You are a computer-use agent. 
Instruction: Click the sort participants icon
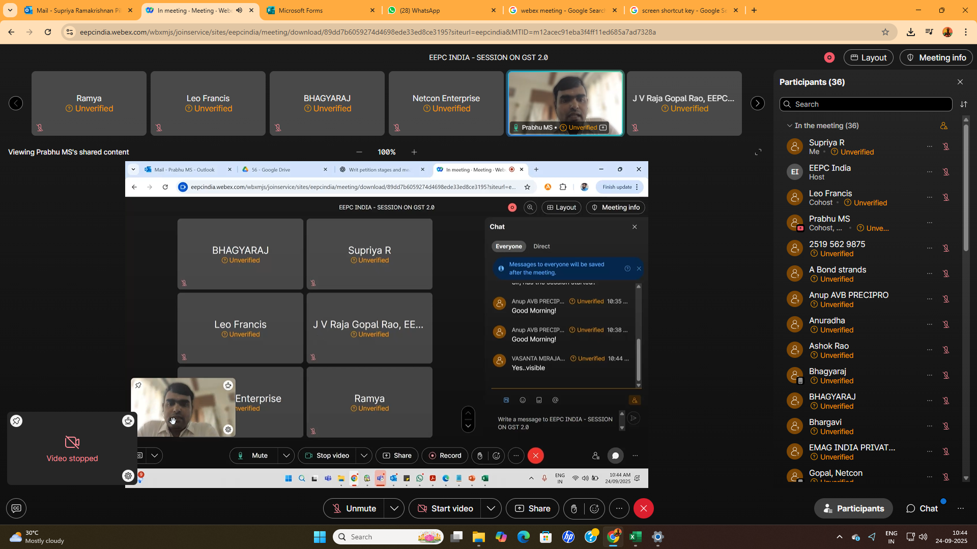pyautogui.click(x=964, y=104)
